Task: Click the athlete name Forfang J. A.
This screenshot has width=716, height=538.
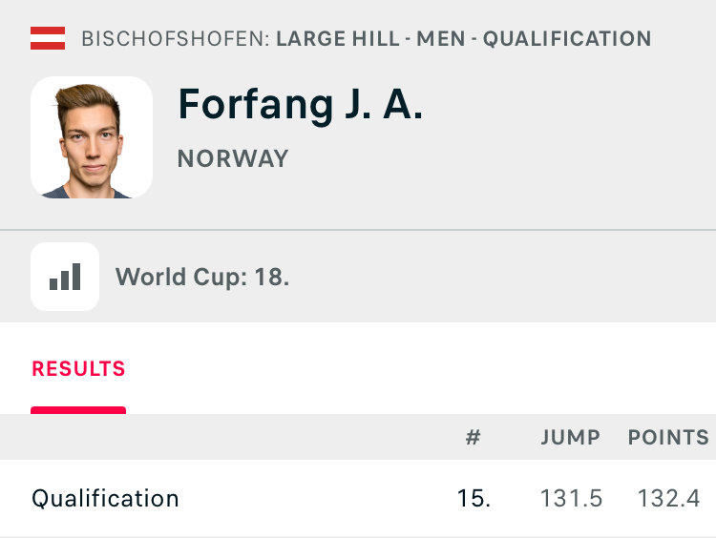Action: pos(300,105)
